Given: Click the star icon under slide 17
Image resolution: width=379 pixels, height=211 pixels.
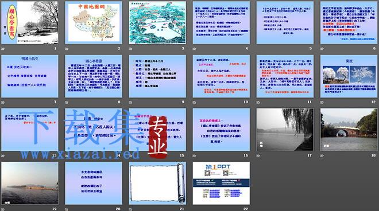Looking at the screenshot, I should (258, 156).
